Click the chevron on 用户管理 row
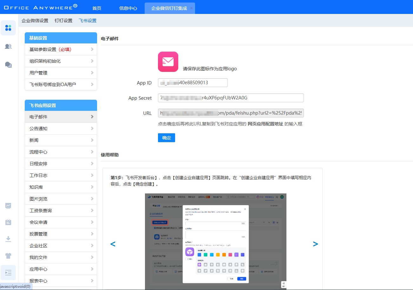This screenshot has width=413, height=290. tap(92, 73)
